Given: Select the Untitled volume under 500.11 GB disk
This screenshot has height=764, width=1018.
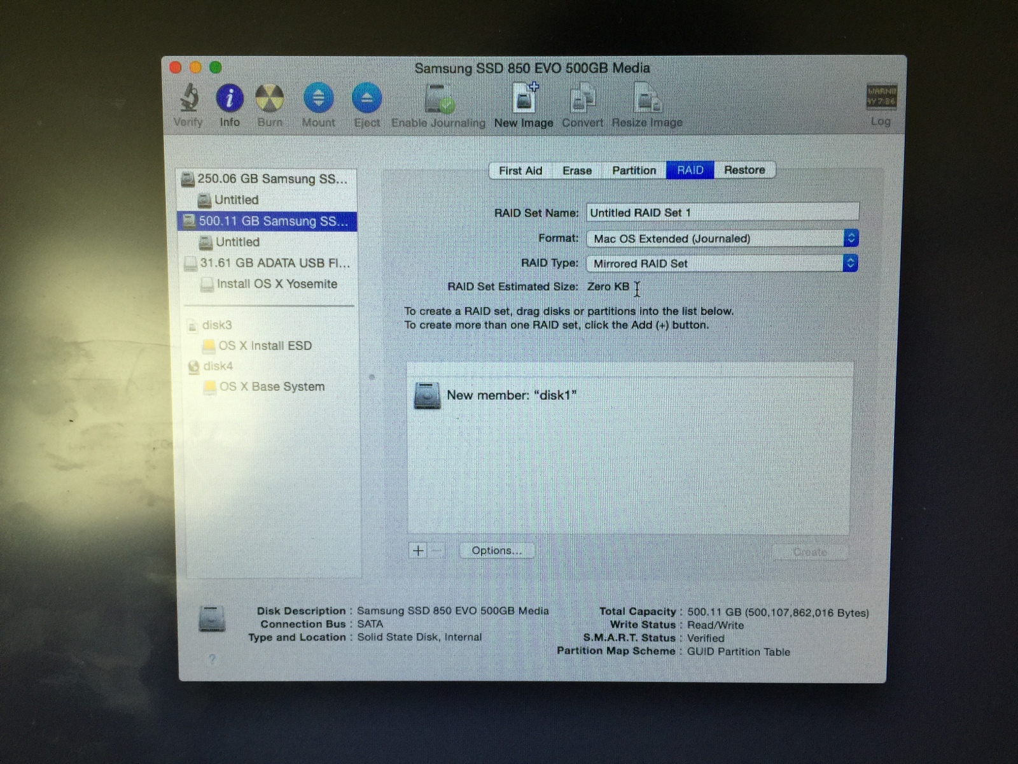Looking at the screenshot, I should tap(267, 242).
